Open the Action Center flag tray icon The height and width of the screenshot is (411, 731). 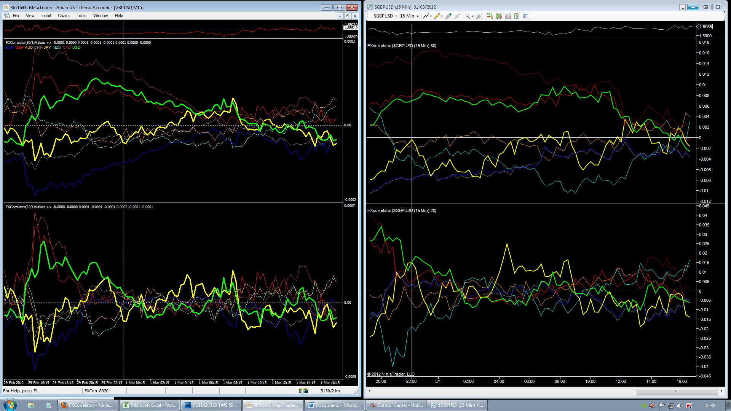[x=662, y=406]
